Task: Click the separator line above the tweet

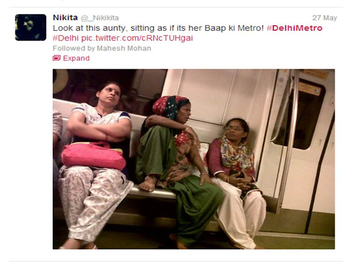Action: (176, 7)
